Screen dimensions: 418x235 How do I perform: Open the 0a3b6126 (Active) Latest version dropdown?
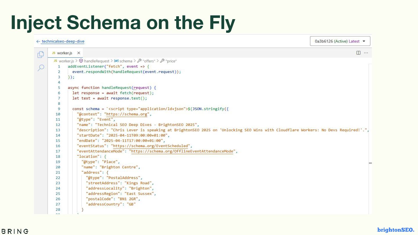pyautogui.click(x=340, y=41)
